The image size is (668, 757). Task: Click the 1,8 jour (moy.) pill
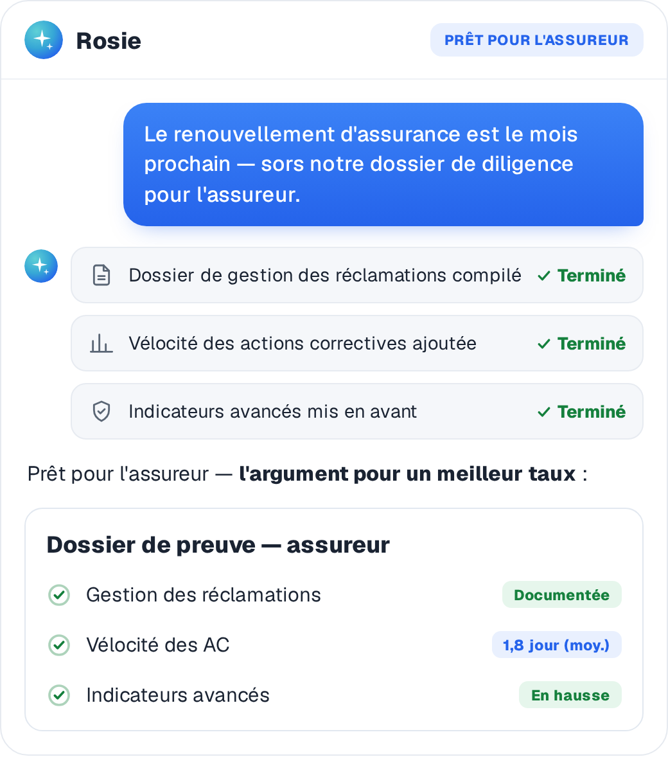click(x=556, y=645)
